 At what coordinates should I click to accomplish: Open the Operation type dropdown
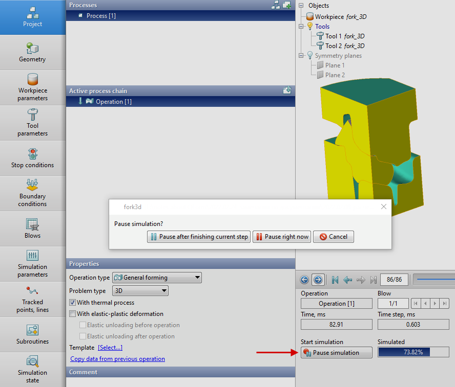[x=157, y=278]
